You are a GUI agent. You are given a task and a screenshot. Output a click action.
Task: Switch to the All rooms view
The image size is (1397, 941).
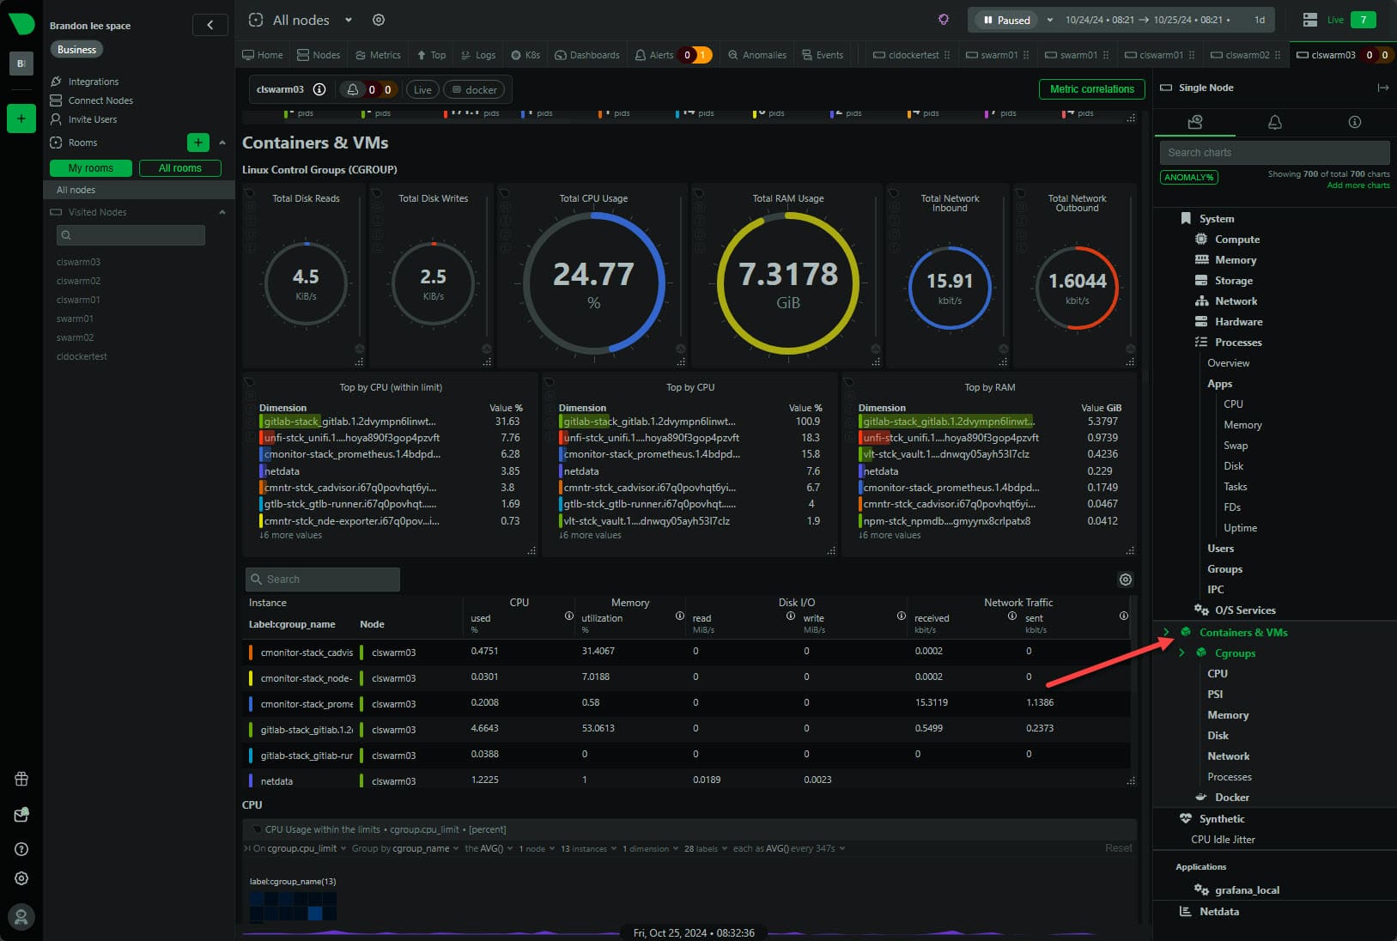[179, 168]
